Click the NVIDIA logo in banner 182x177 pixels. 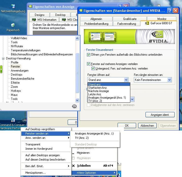(x=158, y=37)
